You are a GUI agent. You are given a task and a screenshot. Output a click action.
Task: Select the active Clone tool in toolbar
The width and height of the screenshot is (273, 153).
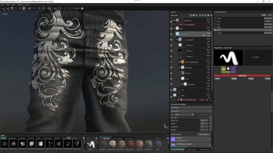pyautogui.click(x=24, y=8)
